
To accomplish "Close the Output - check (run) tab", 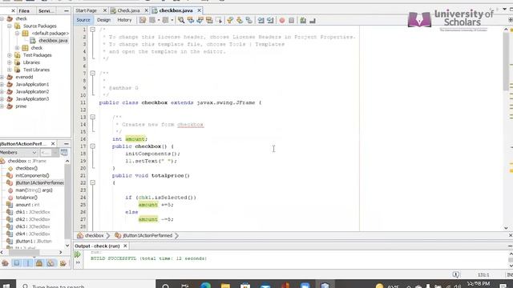I will pyautogui.click(x=125, y=246).
